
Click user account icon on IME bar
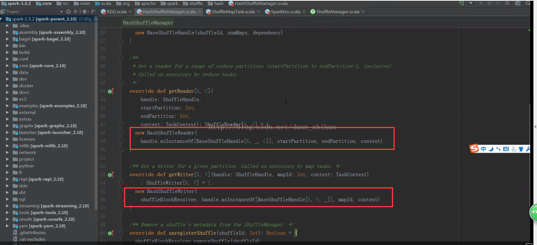pos(514,149)
